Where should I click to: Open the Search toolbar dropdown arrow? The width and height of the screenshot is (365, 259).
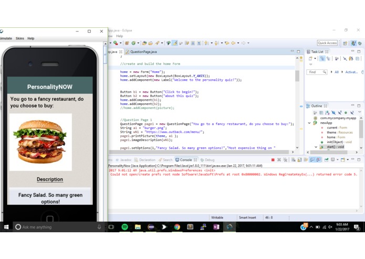pyautogui.click(x=162, y=43)
